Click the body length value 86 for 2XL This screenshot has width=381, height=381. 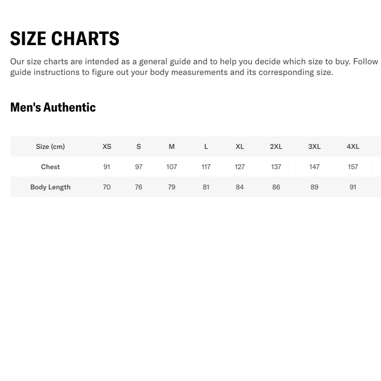(x=276, y=187)
